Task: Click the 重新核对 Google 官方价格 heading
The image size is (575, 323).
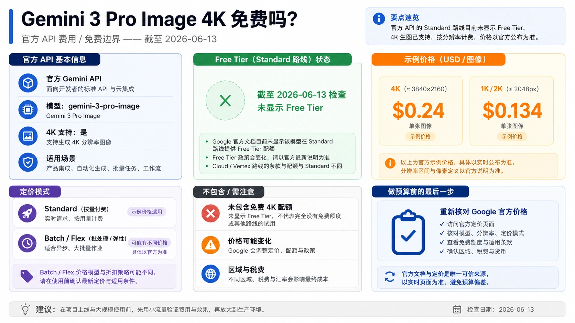Action: coord(484,212)
